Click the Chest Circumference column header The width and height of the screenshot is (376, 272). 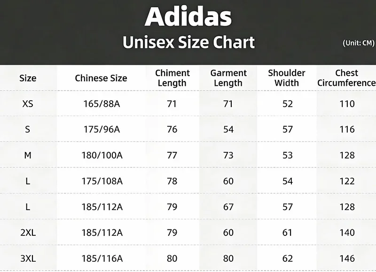click(x=346, y=78)
